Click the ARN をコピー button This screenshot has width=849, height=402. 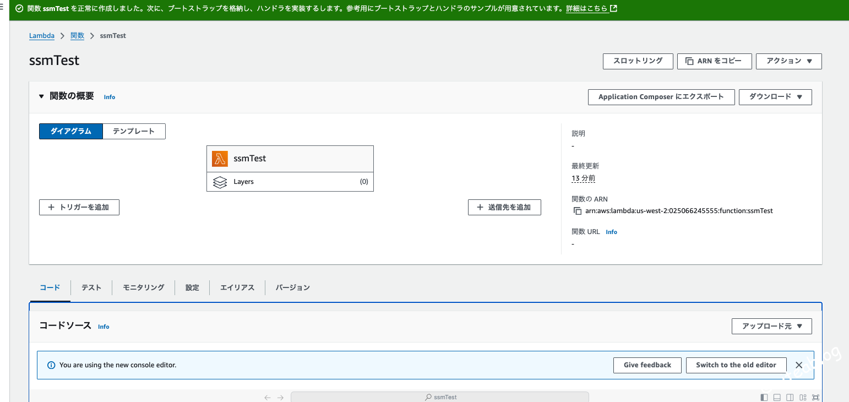[715, 61]
